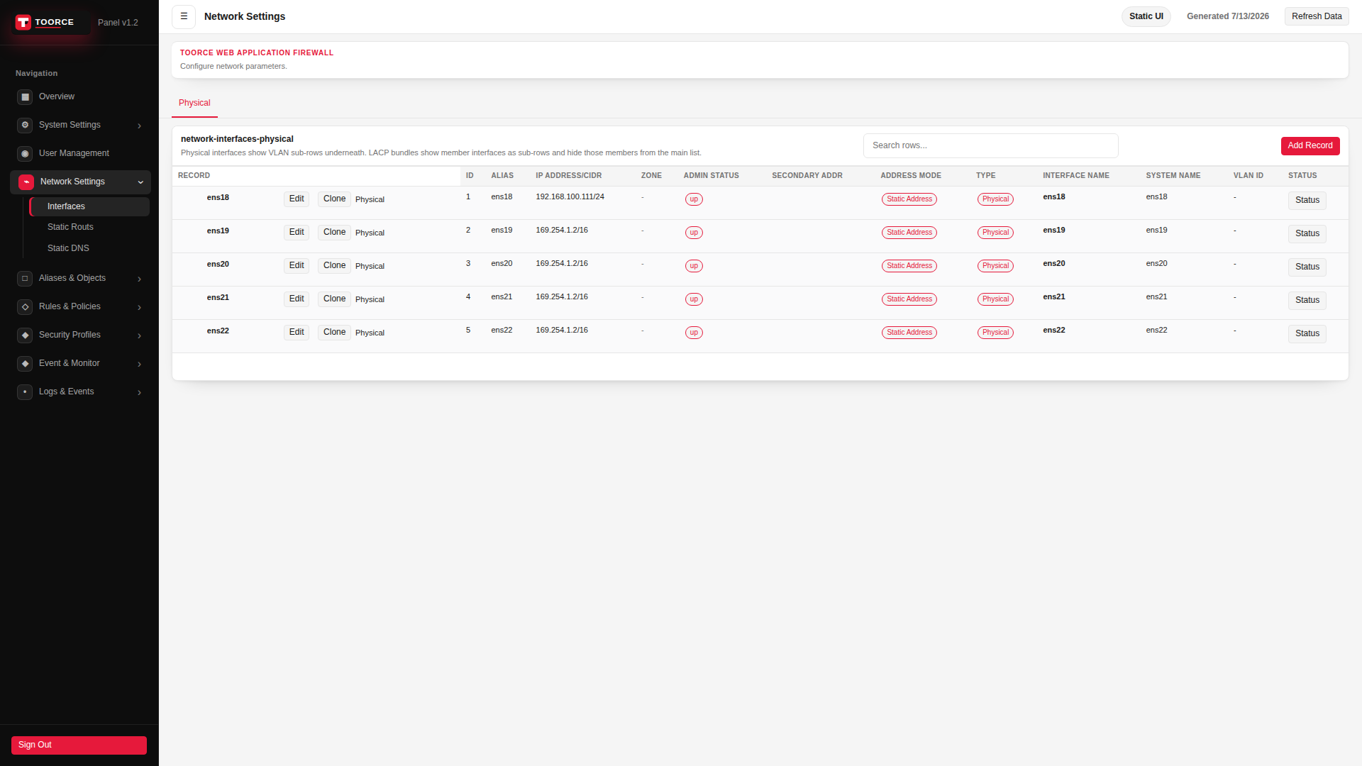Clone the ens21 record
The image size is (1362, 766).
pyautogui.click(x=334, y=299)
